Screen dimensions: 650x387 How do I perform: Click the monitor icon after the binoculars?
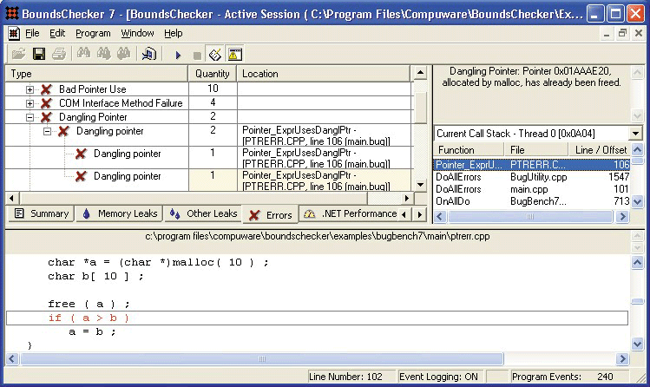click(x=148, y=54)
